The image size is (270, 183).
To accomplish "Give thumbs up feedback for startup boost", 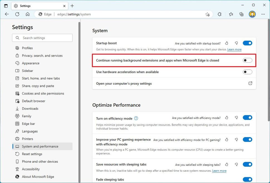I will pos(226,43).
